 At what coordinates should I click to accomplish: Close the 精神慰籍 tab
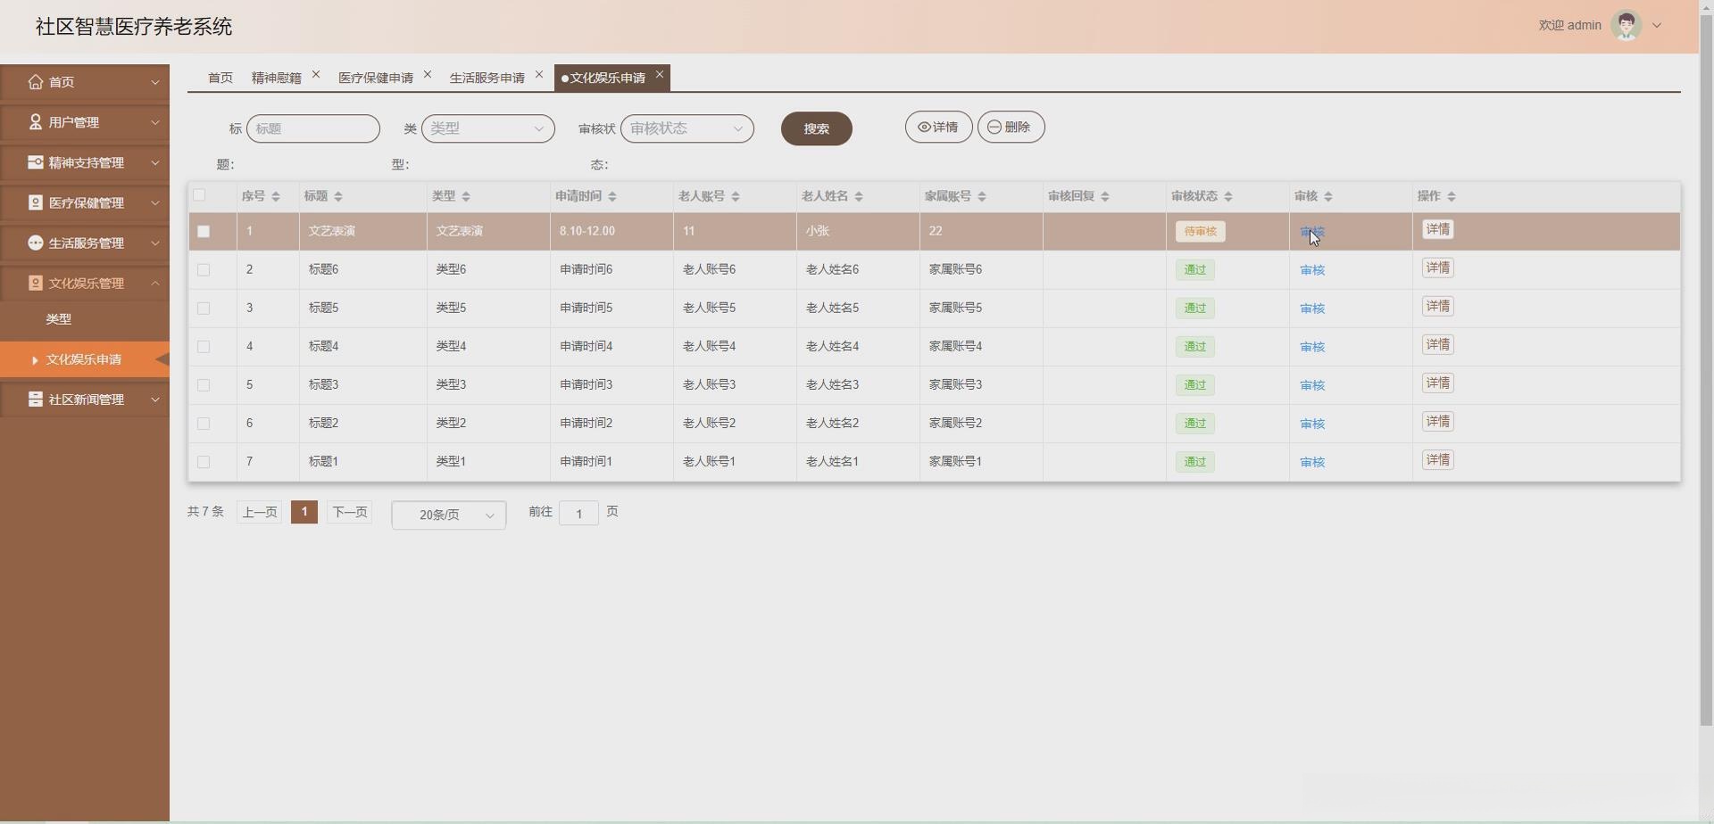point(316,75)
